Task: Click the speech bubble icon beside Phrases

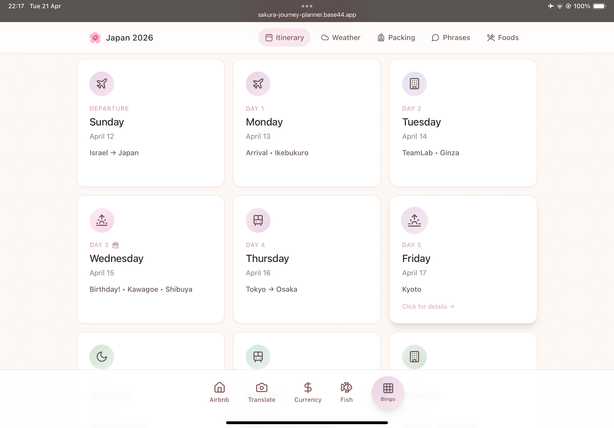Action: point(435,38)
